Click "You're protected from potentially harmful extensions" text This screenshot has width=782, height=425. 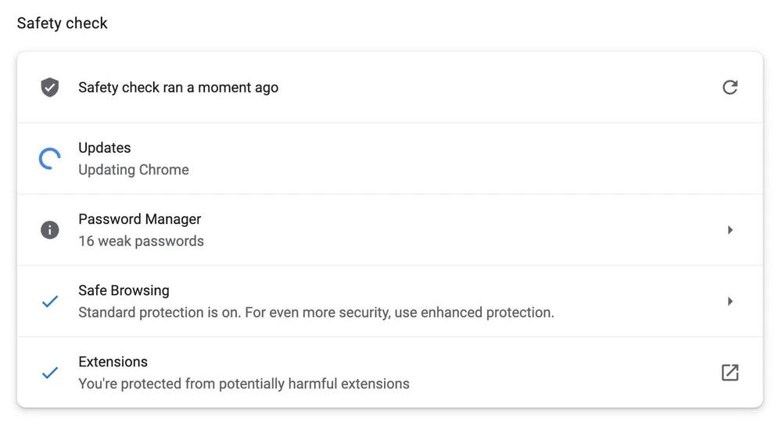point(244,384)
